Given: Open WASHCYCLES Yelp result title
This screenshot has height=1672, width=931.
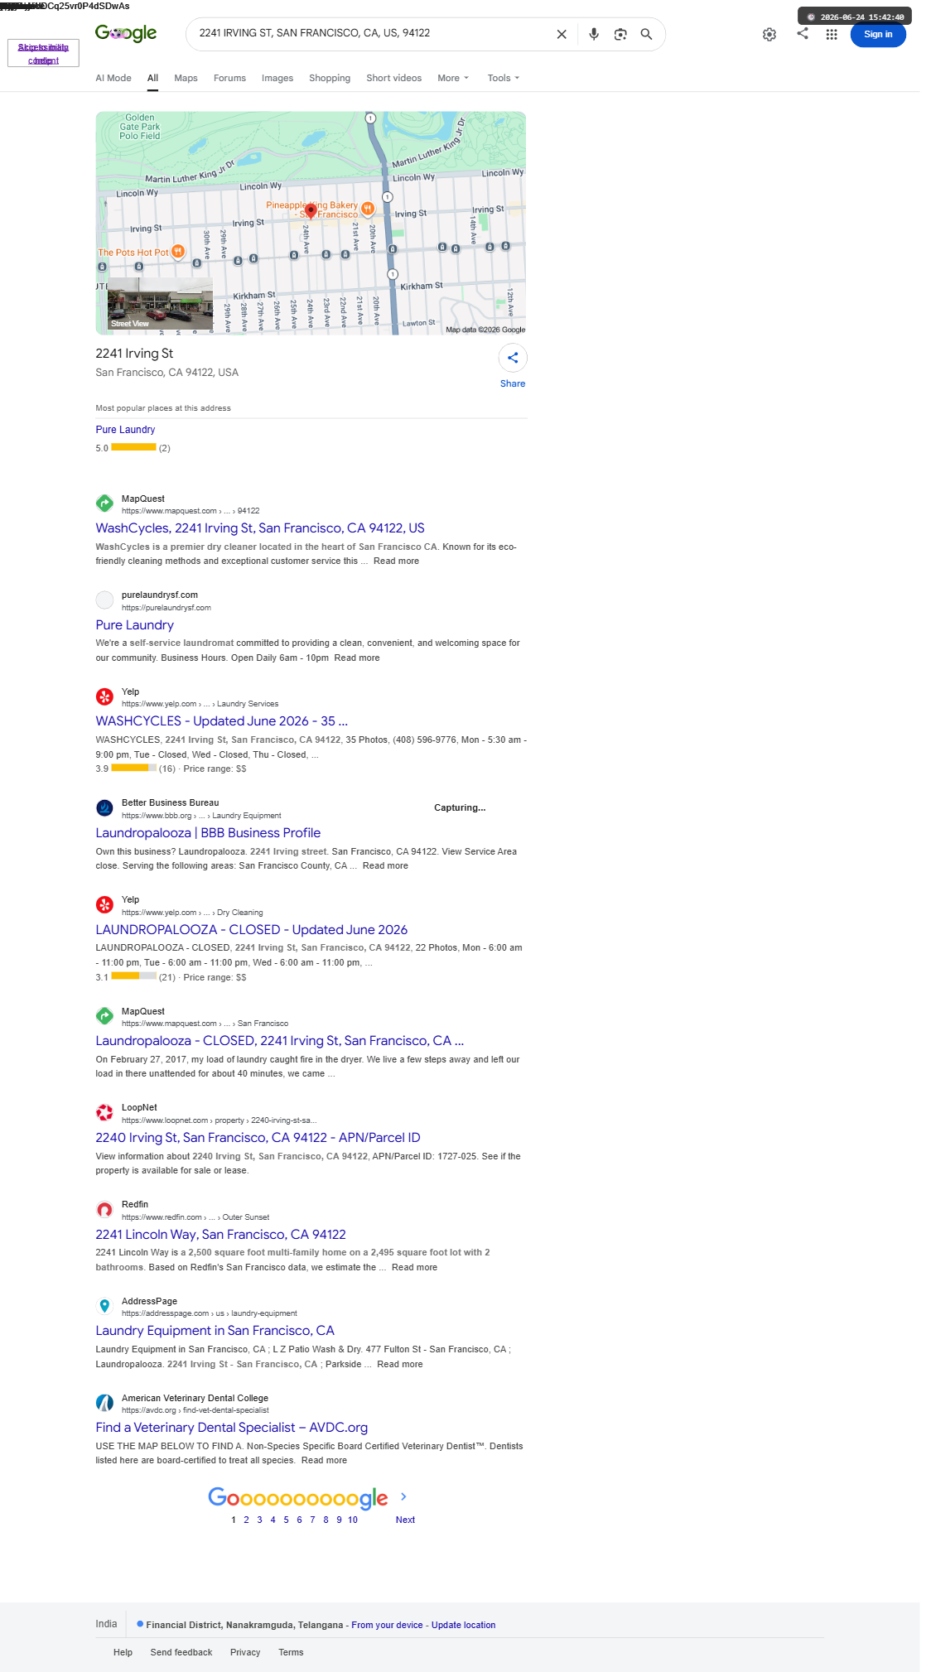Looking at the screenshot, I should [222, 720].
